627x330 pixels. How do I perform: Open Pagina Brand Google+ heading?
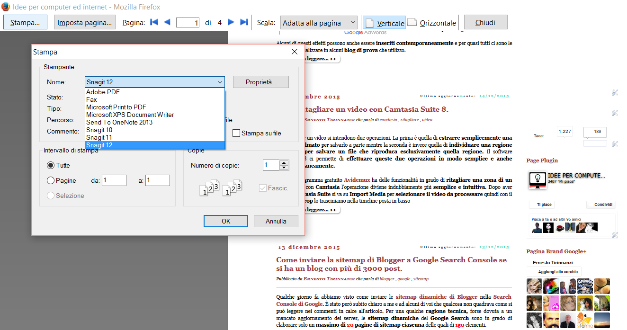click(556, 251)
